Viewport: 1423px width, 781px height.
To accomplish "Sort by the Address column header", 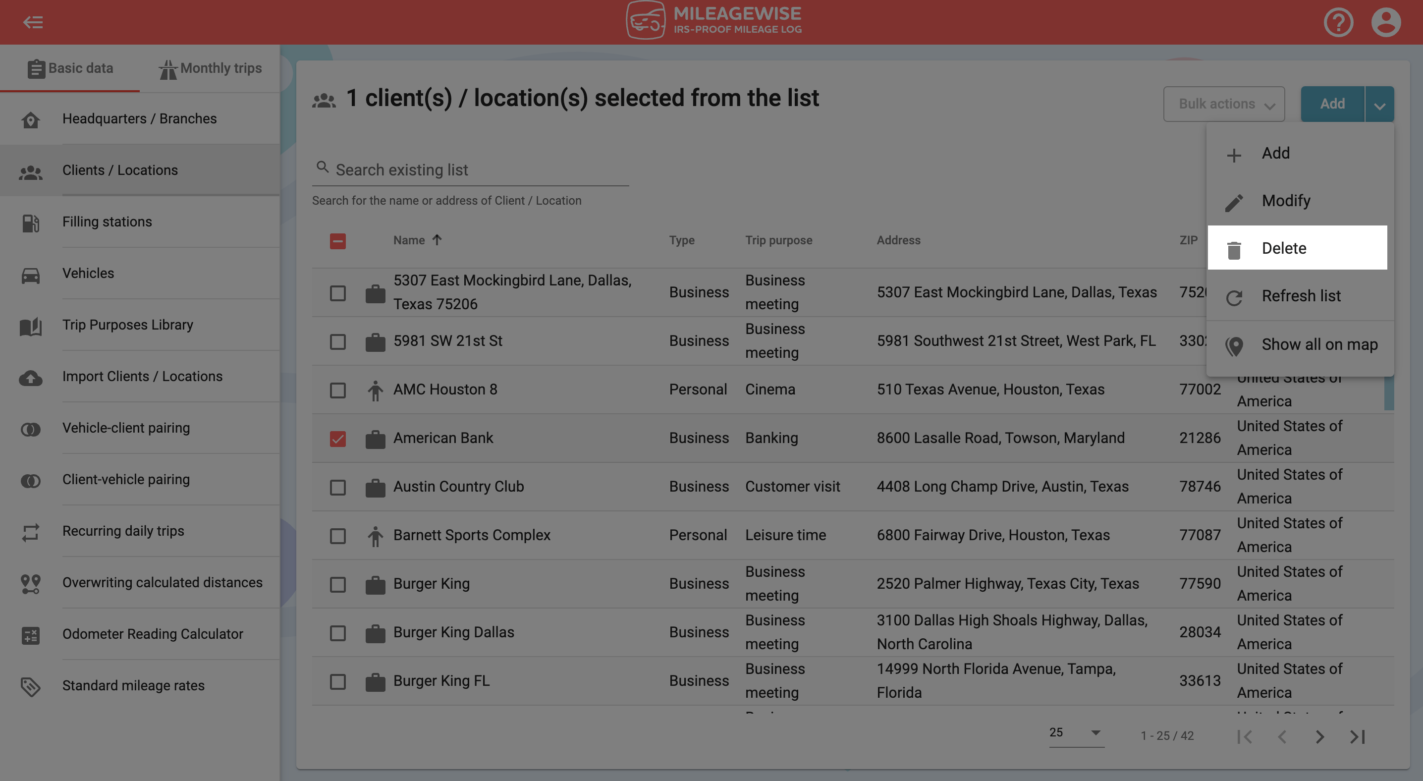I will point(898,240).
